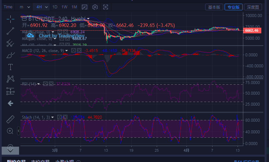The width and height of the screenshot is (269, 162).
Task: Click the MACD value -60.1650
Action: (x=109, y=51)
